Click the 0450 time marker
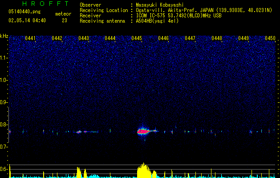Viewport: 280px width, 178px height. tap(270, 38)
